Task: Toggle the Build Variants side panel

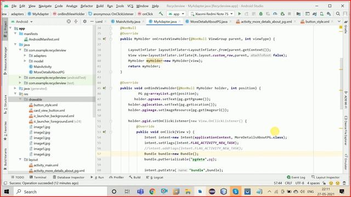Action: coord(5,159)
